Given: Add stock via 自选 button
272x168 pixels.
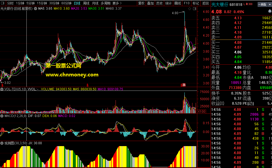Looking at the screenshot, I should [x=262, y=5].
